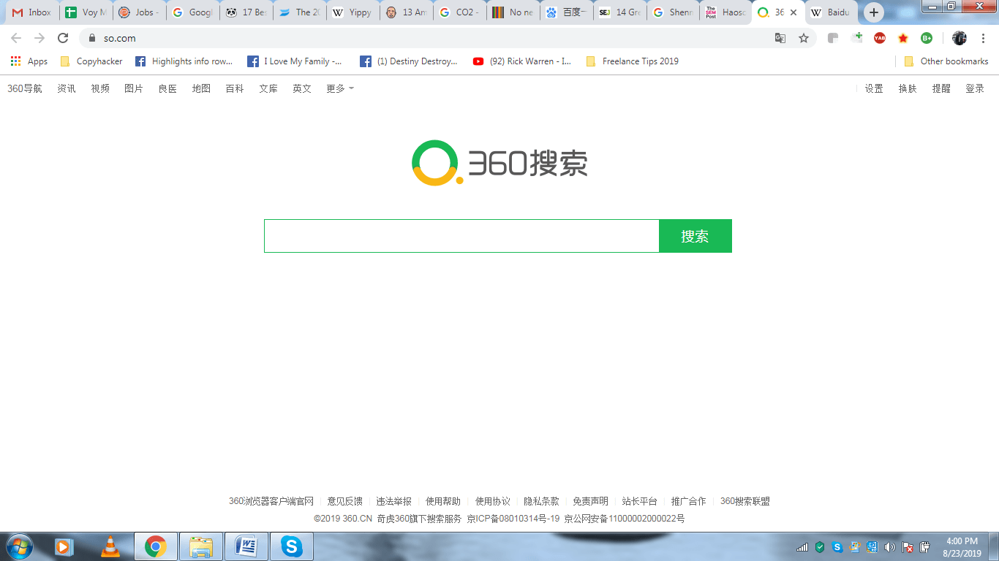
Task: Click the Translate this page icon
Action: pos(780,38)
